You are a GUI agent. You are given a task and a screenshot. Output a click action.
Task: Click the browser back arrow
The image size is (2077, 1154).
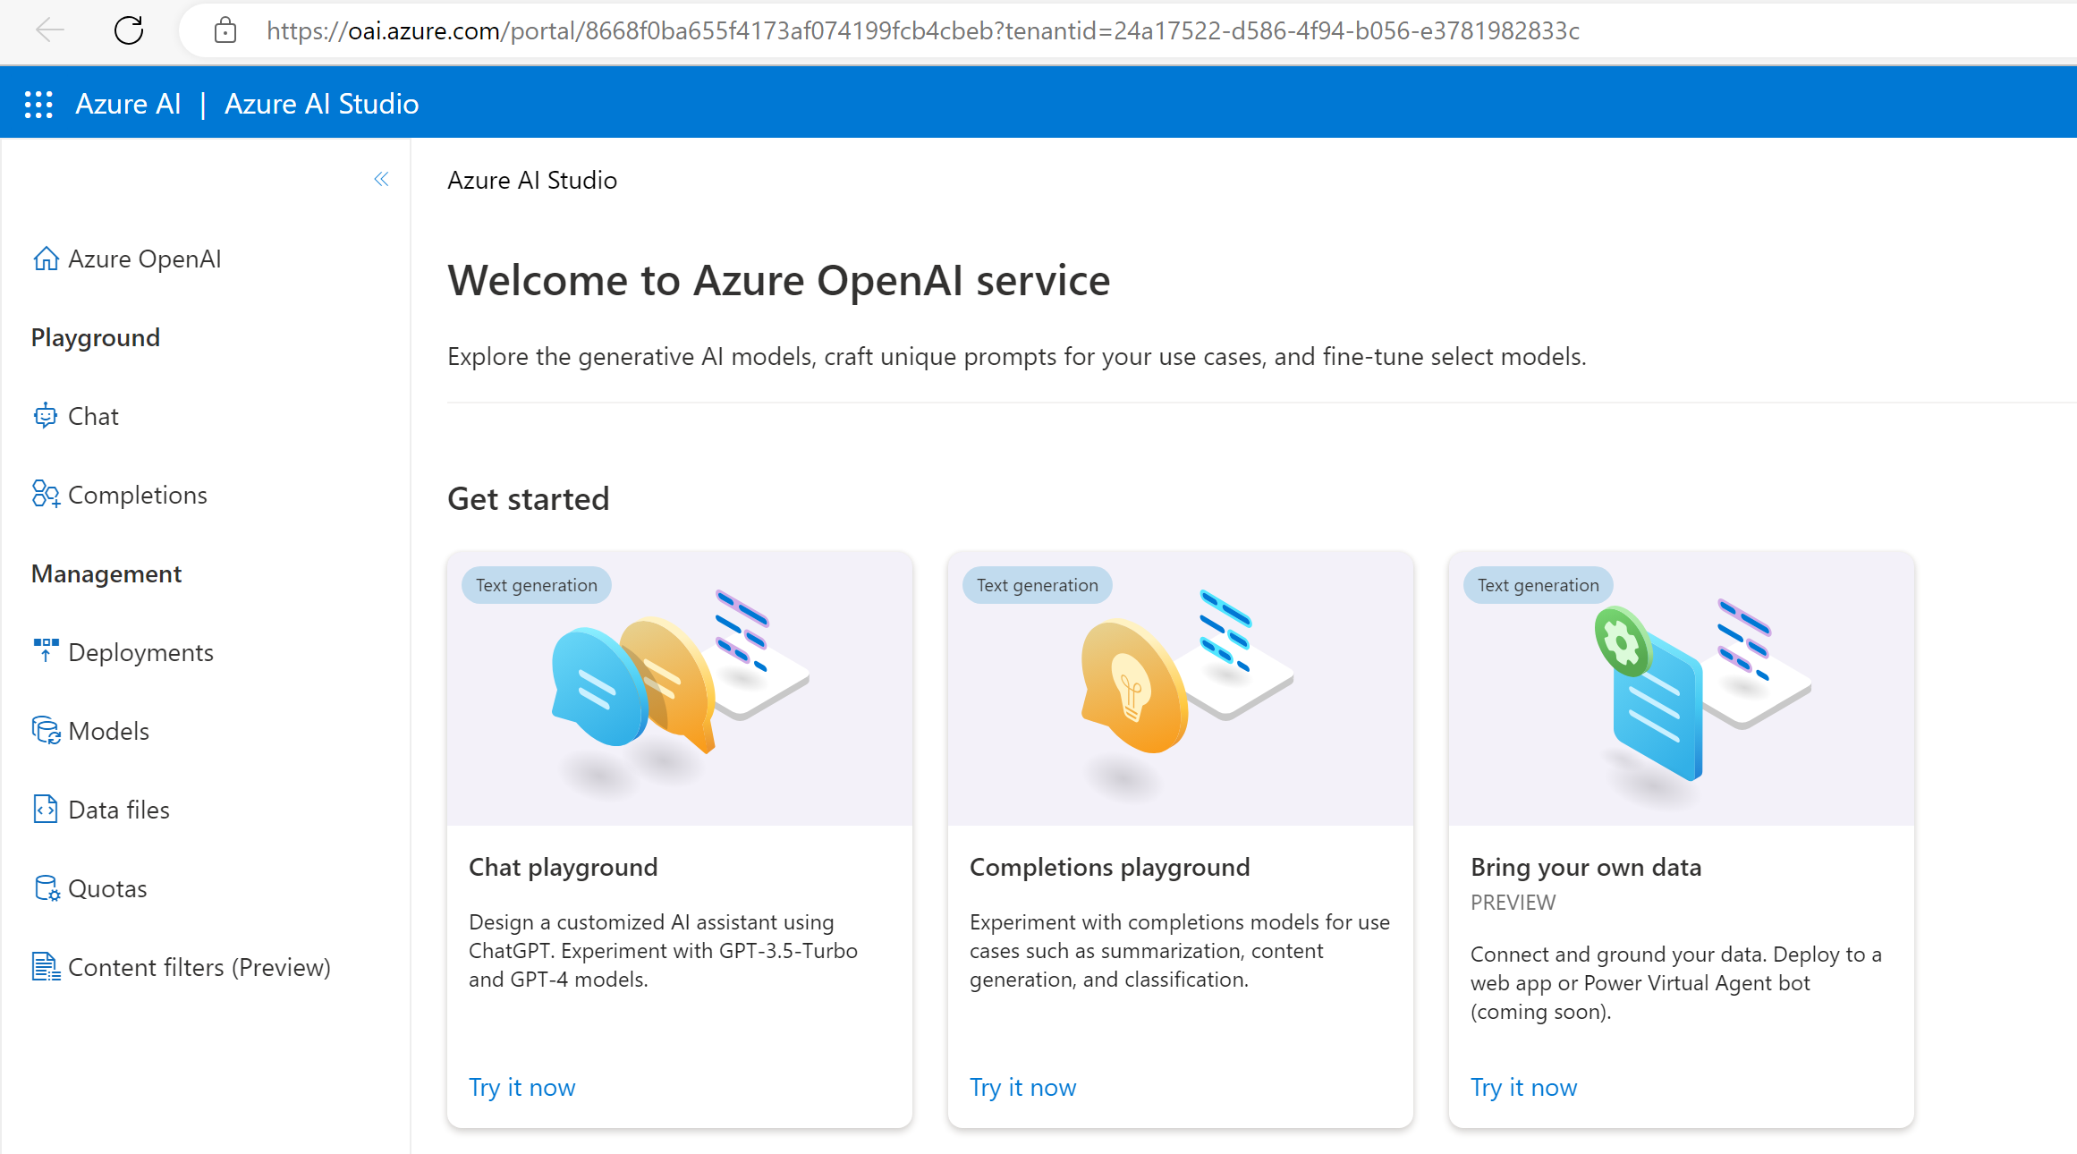pos(51,30)
